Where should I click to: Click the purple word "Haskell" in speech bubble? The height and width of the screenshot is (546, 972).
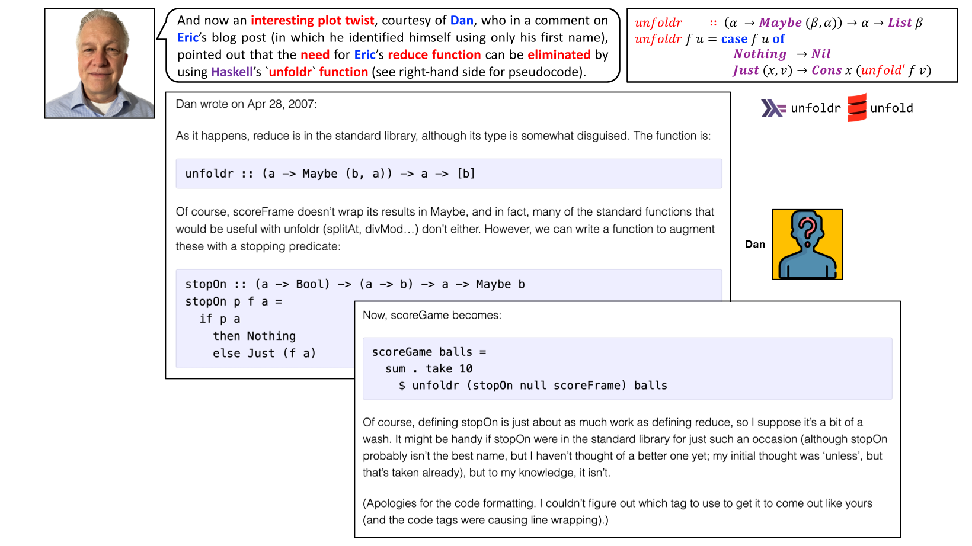click(232, 72)
